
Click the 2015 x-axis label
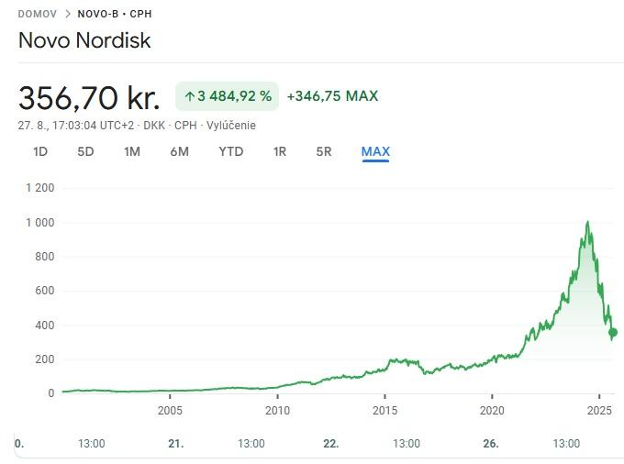[384, 410]
